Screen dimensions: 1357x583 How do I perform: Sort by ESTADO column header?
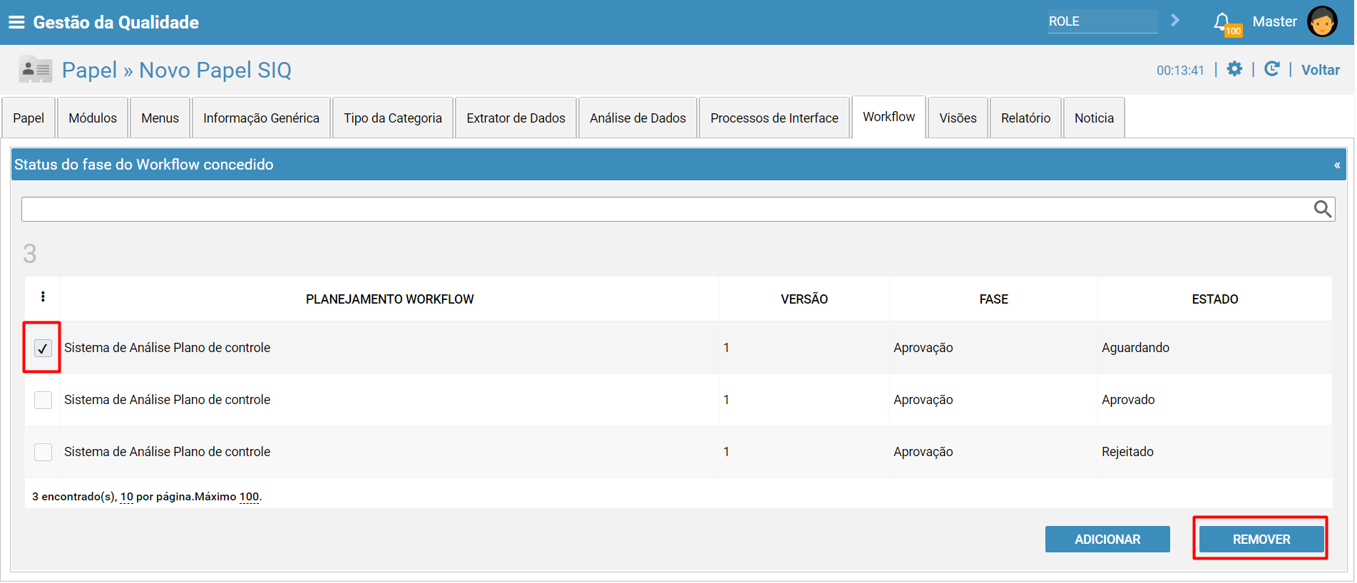pos(1215,299)
